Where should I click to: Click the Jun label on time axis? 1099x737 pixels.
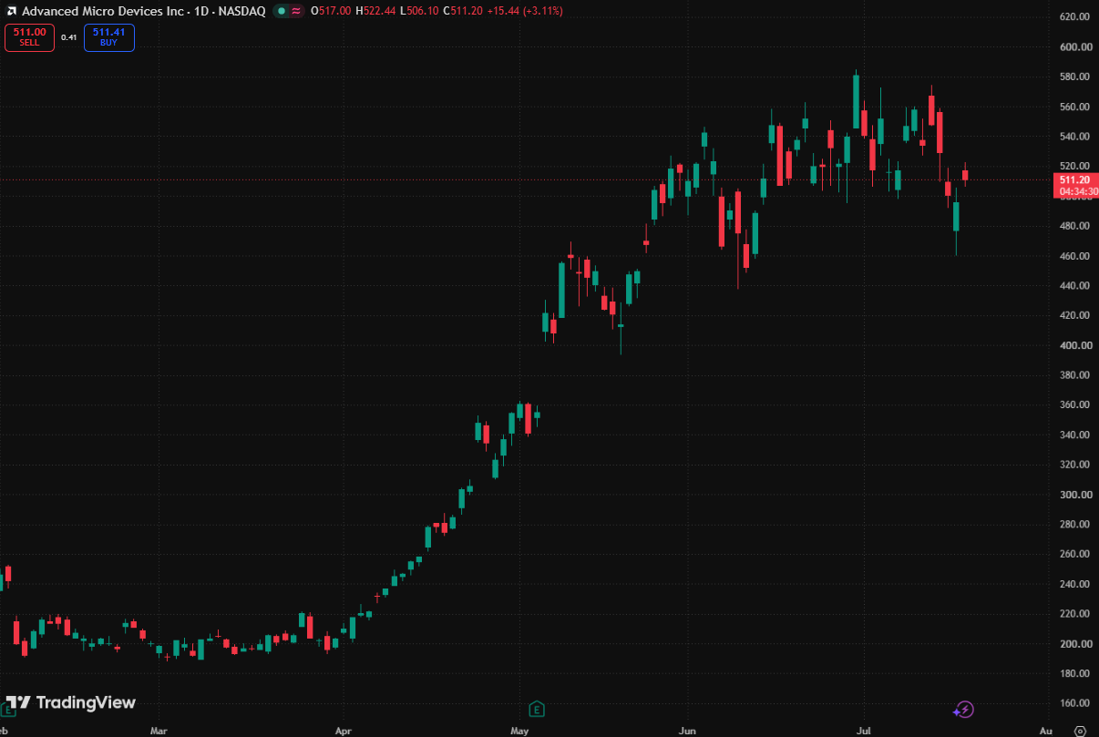coord(688,731)
